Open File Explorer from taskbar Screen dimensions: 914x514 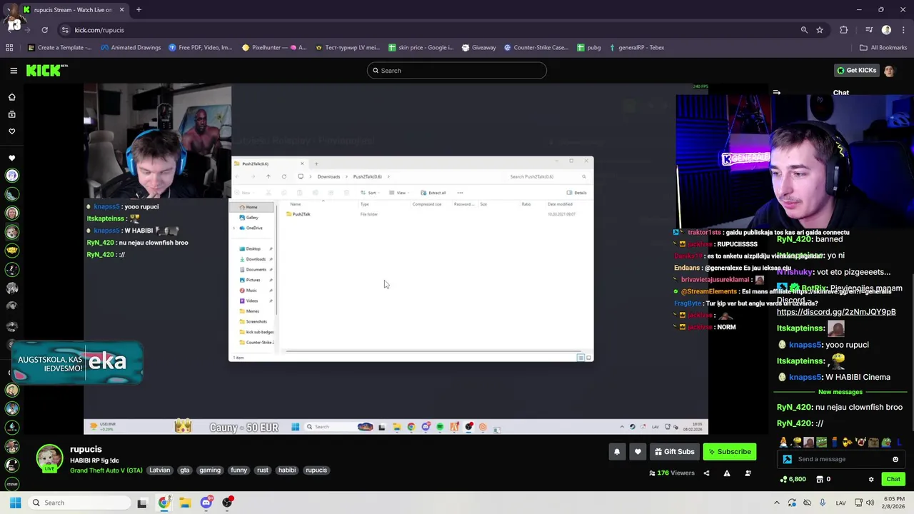[x=185, y=503]
